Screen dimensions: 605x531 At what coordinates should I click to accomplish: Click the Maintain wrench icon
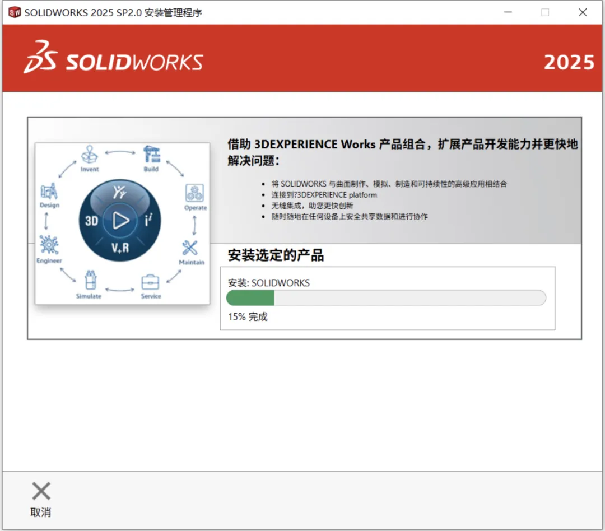click(x=190, y=248)
